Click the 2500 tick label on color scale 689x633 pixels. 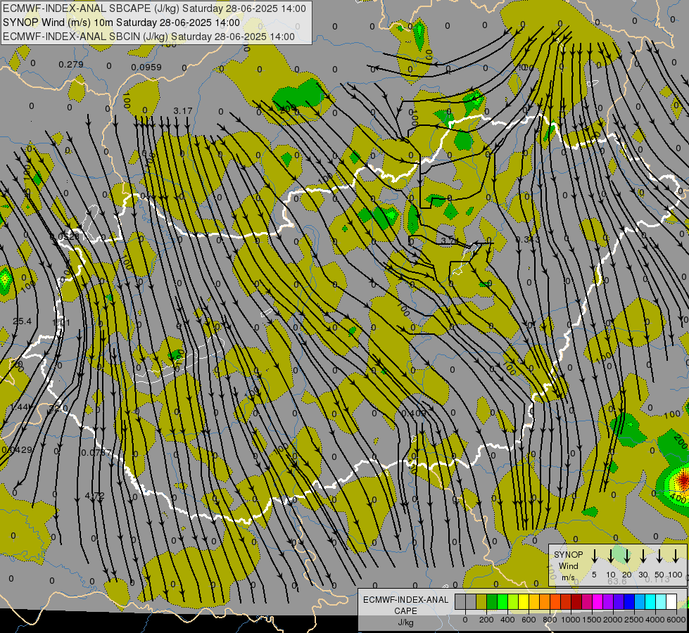tap(634, 620)
